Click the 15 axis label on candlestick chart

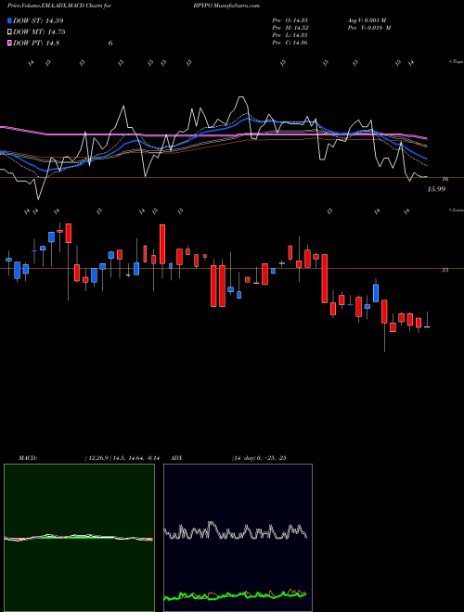(x=445, y=270)
